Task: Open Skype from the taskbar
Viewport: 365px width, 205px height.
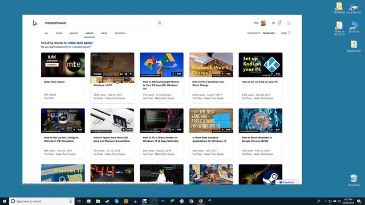Action: pos(116,201)
